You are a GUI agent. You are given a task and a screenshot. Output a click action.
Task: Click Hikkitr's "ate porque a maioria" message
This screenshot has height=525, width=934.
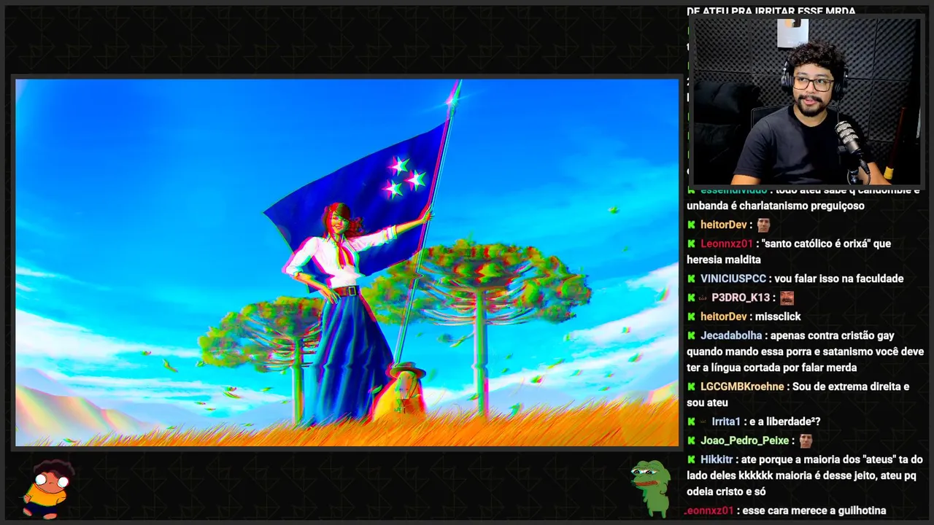coord(805,475)
